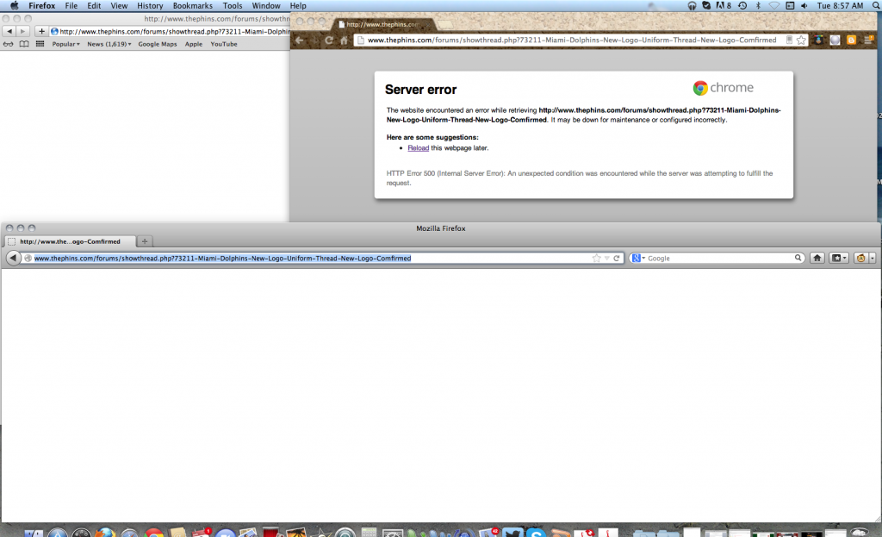Open the YouTube bookmark in Safari

click(224, 44)
